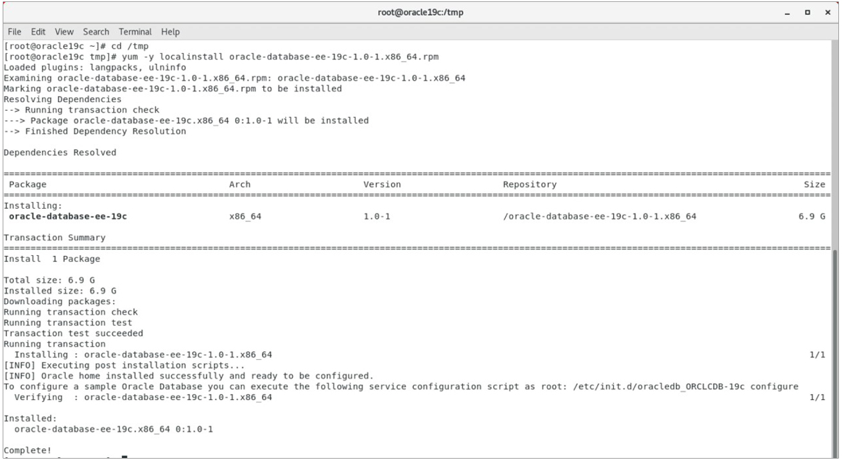Click the window title root@oracle19c:/tmp
Viewport: 845px width, 462px height.
pyautogui.click(x=422, y=14)
